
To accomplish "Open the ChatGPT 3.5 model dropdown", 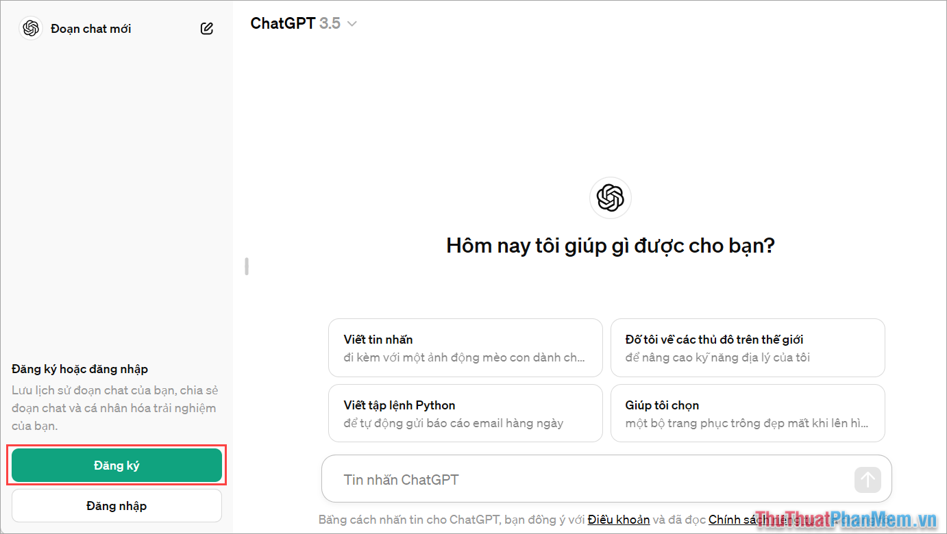I will point(304,23).
